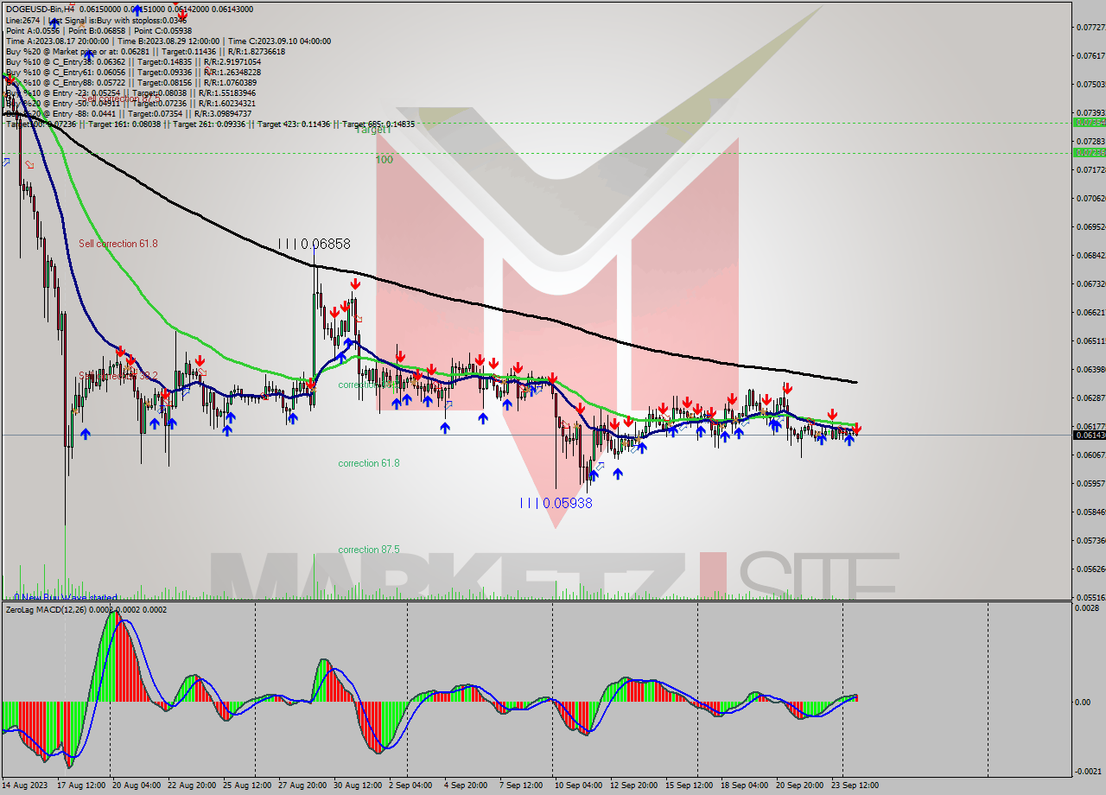This screenshot has width=1106, height=795.
Task: Click the 0.06511 price axis label
Action: tap(1090, 340)
